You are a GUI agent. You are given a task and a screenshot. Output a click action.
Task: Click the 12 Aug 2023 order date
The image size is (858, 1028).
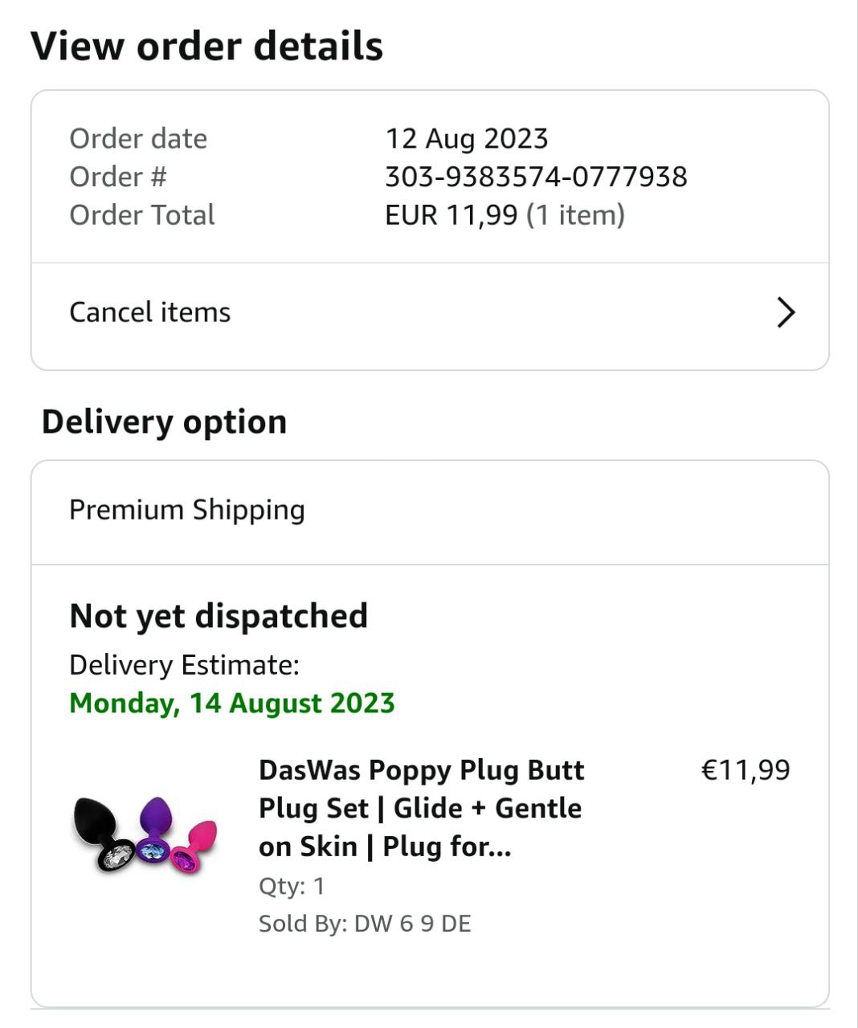coord(467,138)
